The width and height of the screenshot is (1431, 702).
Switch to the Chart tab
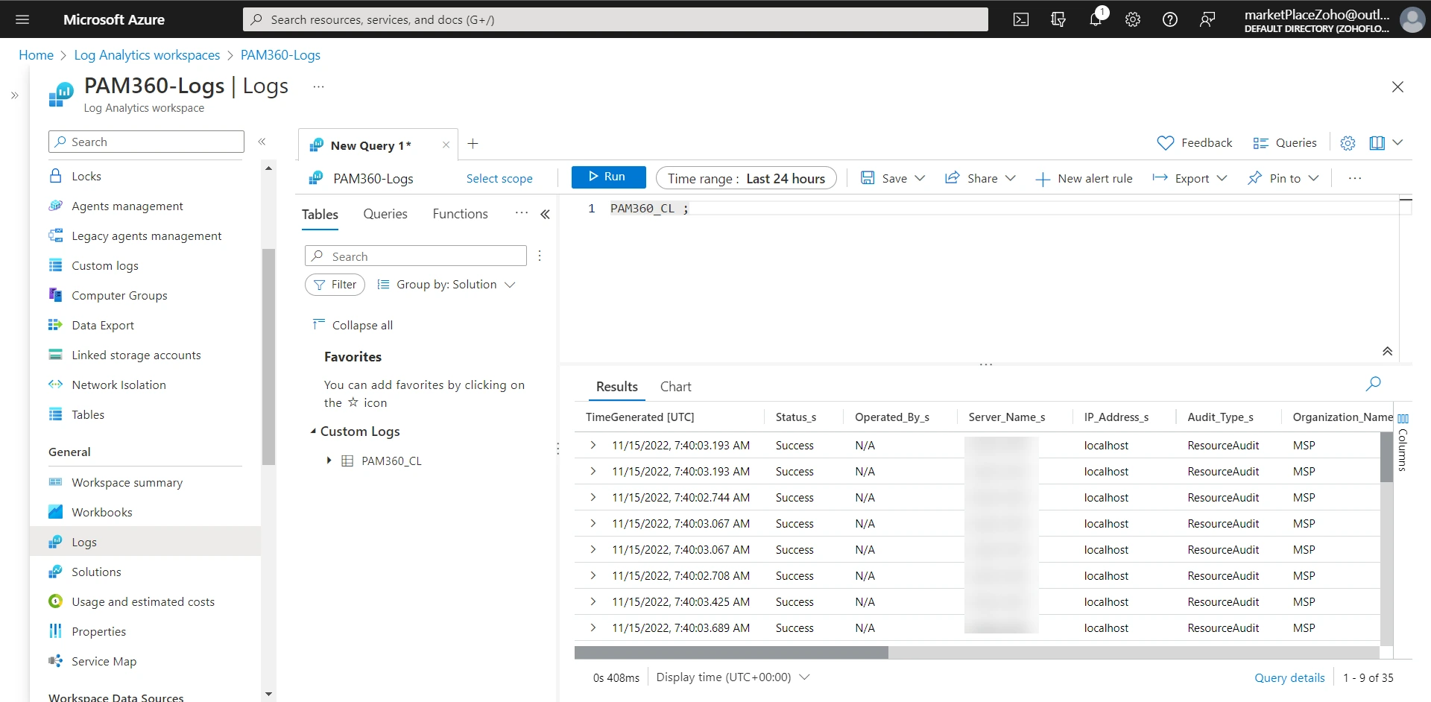pos(675,387)
